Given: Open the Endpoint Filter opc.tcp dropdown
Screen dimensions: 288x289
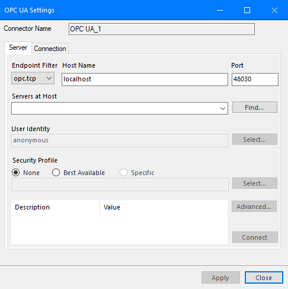Looking at the screenshot, I should coord(33,78).
